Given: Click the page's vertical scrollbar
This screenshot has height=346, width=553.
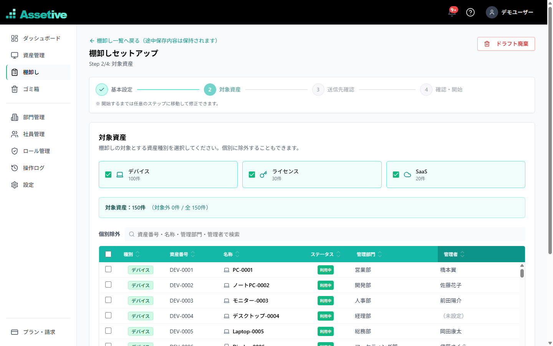Looking at the screenshot, I should 550,131.
